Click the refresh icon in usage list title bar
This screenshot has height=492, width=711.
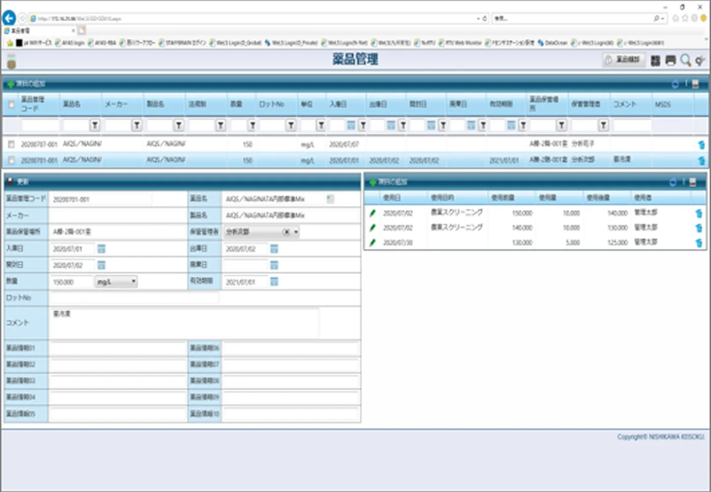click(x=673, y=182)
